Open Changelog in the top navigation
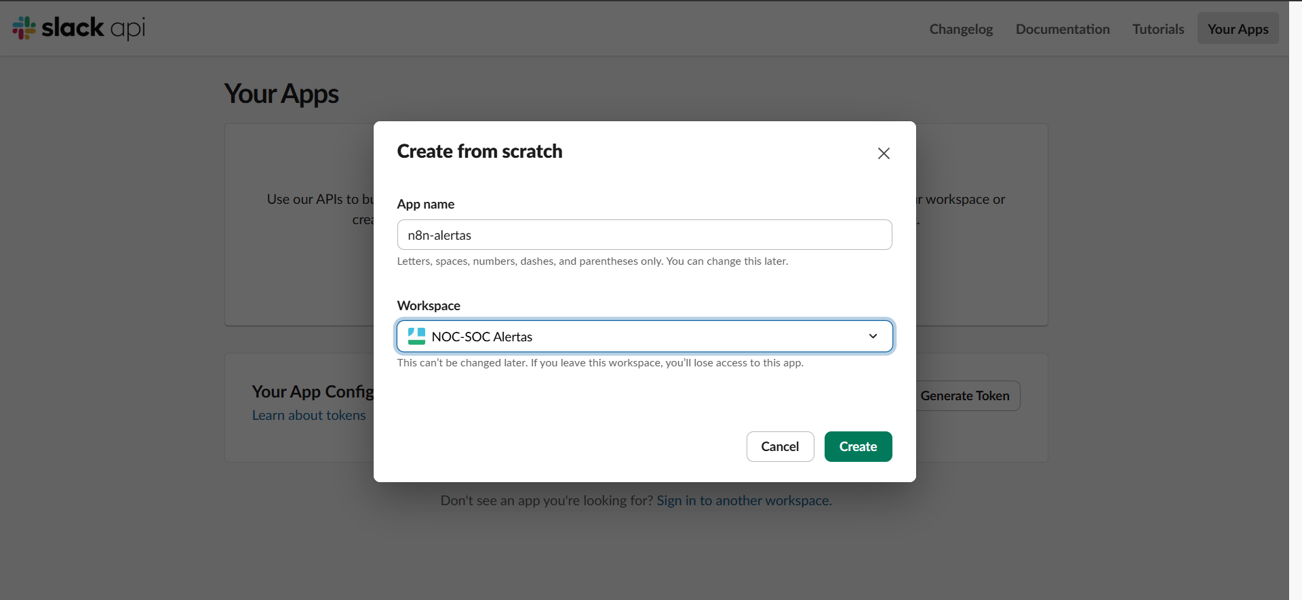The width and height of the screenshot is (1302, 600). coord(961,29)
